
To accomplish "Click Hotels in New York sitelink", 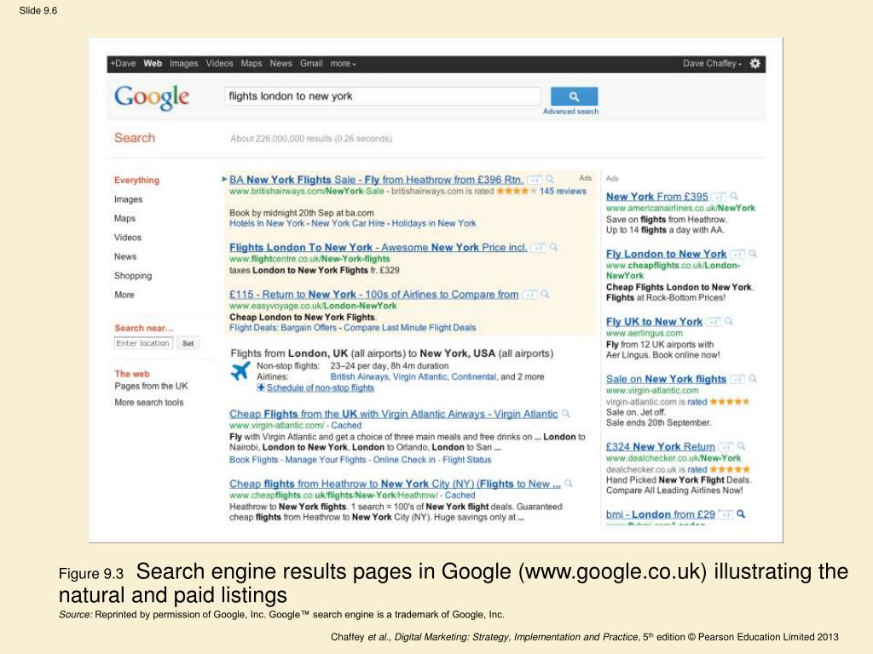I will tap(267, 224).
